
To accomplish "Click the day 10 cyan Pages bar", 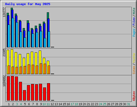I will 45,43.
